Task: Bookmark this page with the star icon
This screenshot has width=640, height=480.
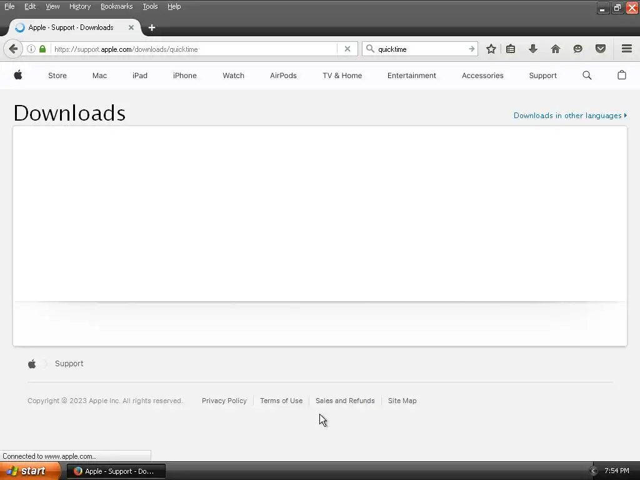Action: [x=491, y=49]
